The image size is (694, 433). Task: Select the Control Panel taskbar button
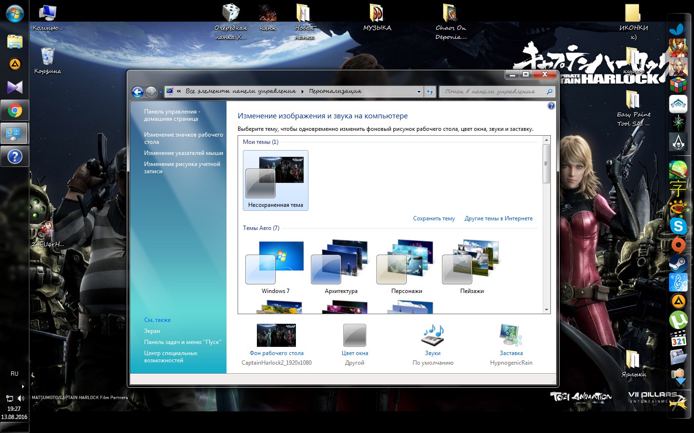15,134
